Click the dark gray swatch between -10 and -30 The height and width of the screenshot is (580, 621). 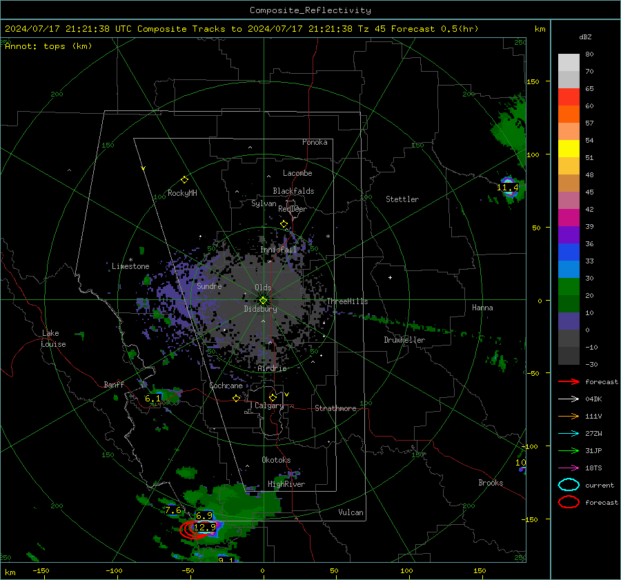569,356
